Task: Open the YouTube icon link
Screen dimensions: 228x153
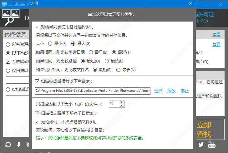Action: (x=212, y=145)
